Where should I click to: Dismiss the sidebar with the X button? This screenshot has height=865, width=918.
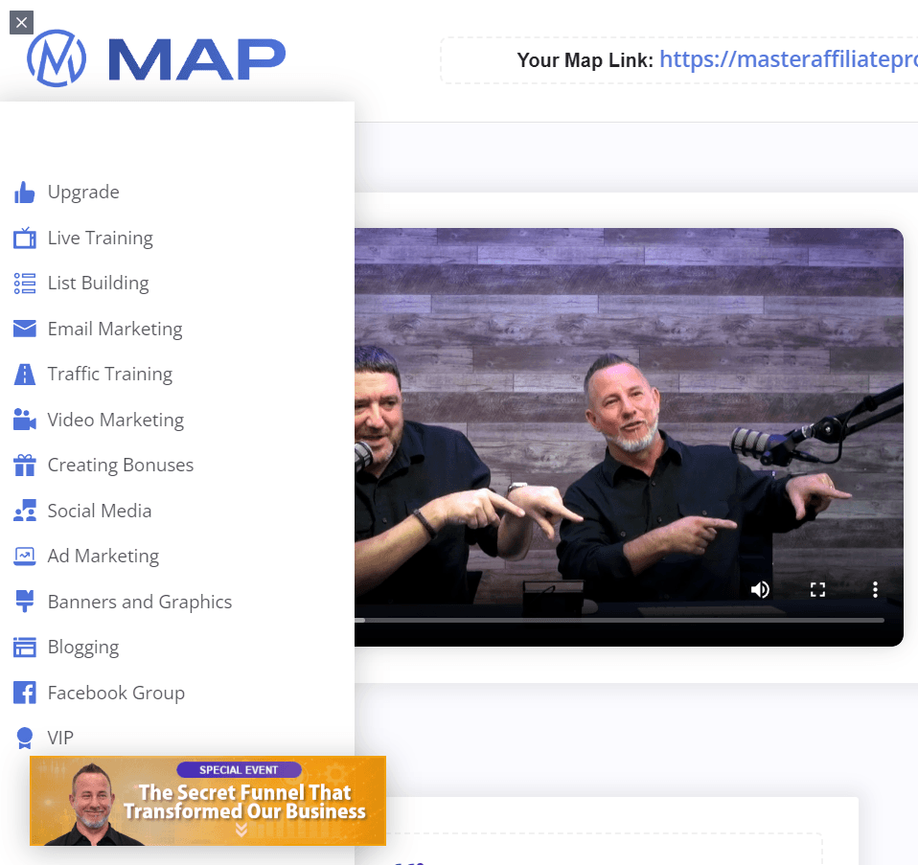tap(21, 22)
